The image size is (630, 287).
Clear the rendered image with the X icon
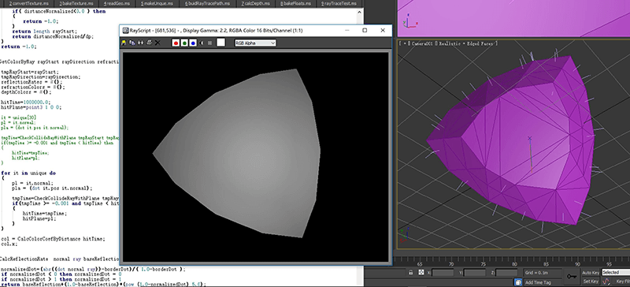(157, 43)
